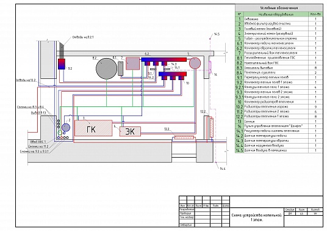The width and height of the screenshot is (327, 231).
Task: Click the drawing title text in title block
Action: pyautogui.click(x=256, y=218)
